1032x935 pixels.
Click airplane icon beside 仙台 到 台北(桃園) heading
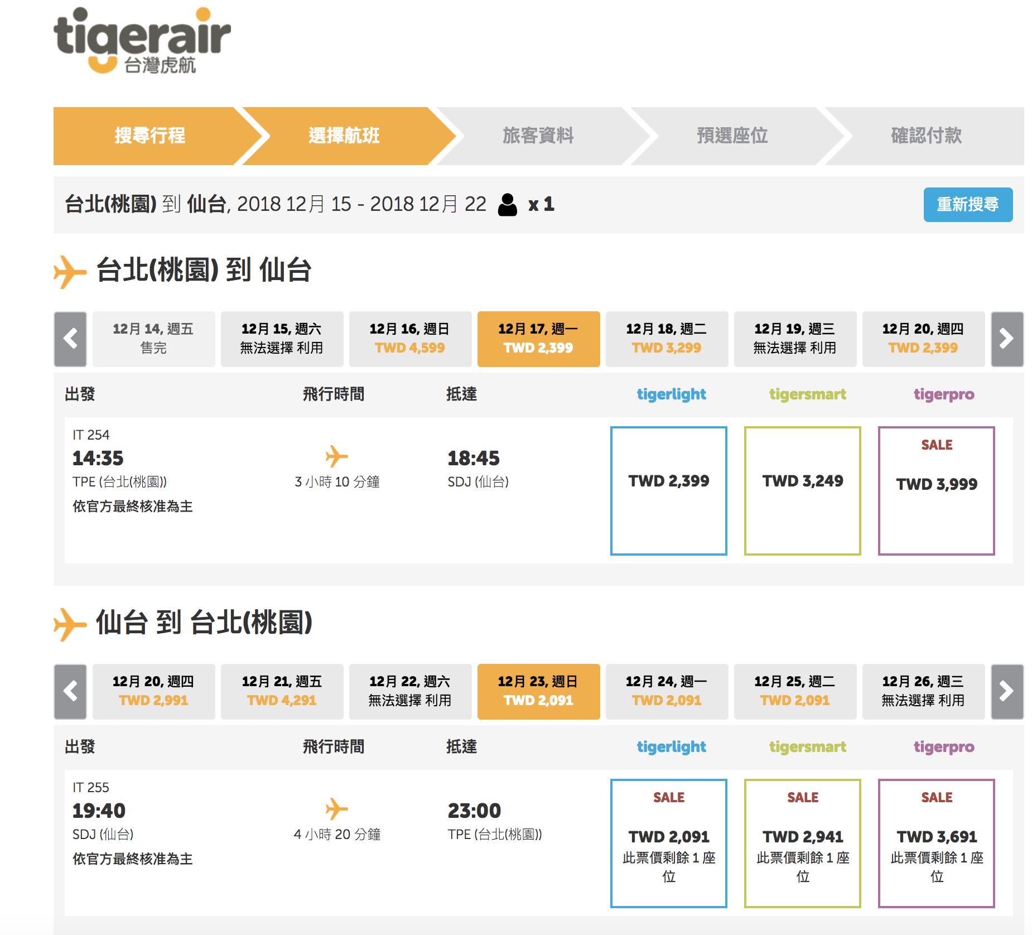coord(70,624)
